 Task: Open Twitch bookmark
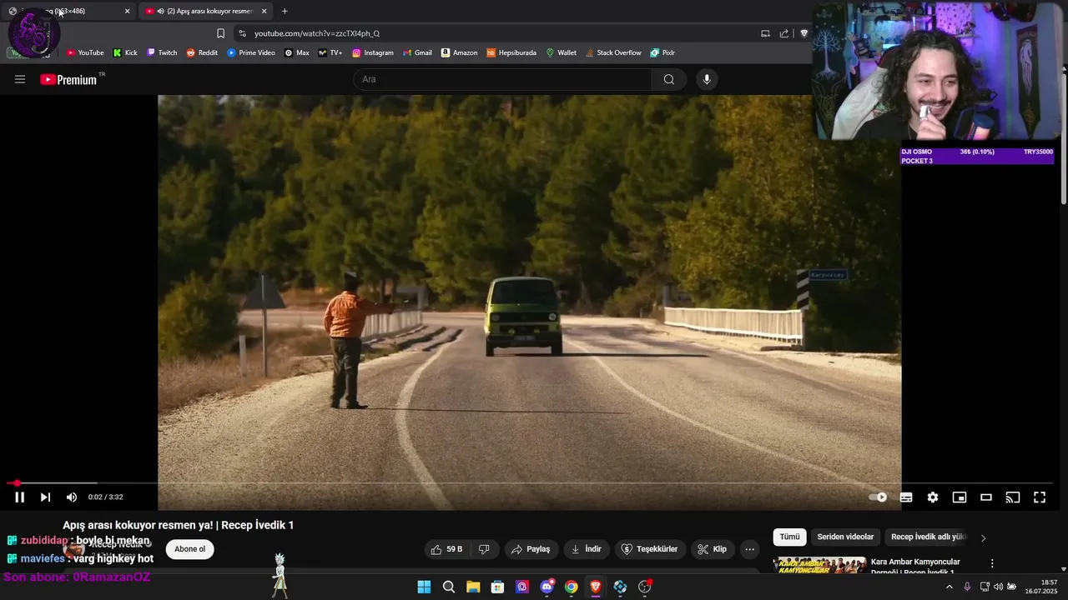162,52
